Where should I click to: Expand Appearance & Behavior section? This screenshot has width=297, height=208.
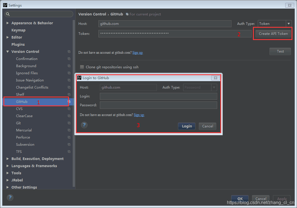pos(7,23)
